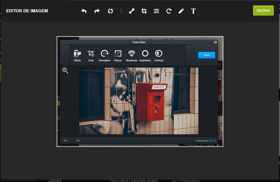Select the text T tool
This screenshot has height=182, width=280.
click(193, 11)
